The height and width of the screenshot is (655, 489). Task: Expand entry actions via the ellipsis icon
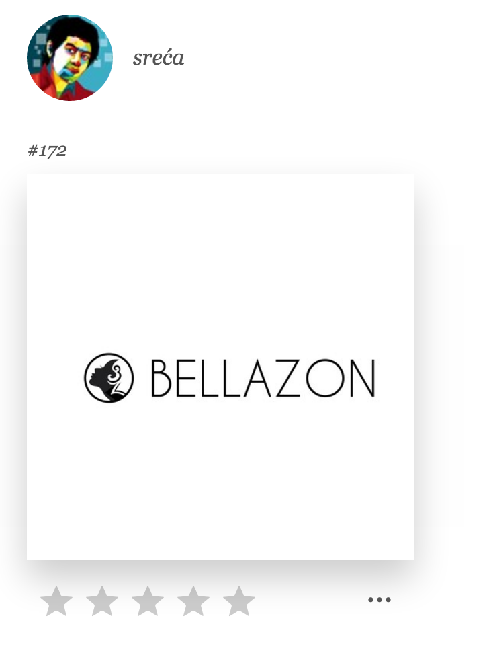[x=380, y=600]
